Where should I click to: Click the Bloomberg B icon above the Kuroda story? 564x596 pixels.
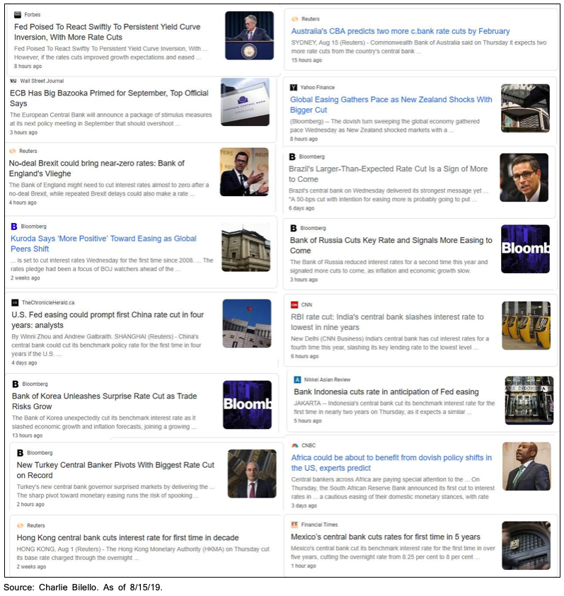(14, 227)
